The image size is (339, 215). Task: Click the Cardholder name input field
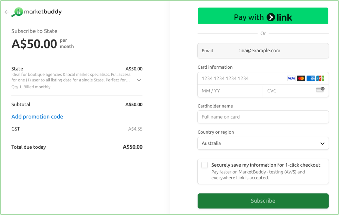(263, 117)
